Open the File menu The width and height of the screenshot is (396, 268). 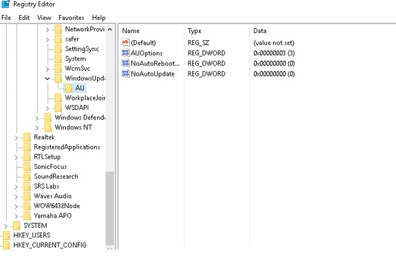(6, 17)
